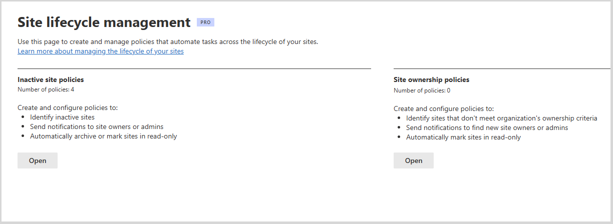Select the Site ownership policies heading
This screenshot has width=613, height=224.
431,79
